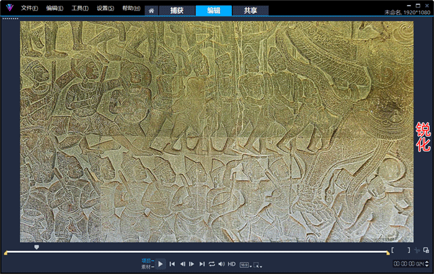Step back one frame

click(183, 264)
